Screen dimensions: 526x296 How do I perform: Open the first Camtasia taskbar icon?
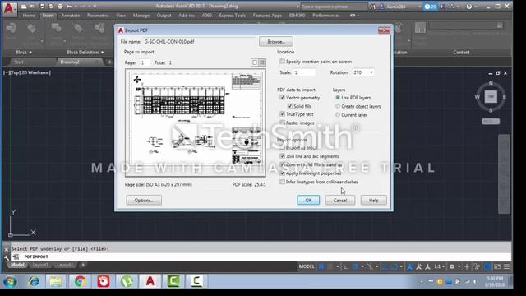(x=173, y=281)
